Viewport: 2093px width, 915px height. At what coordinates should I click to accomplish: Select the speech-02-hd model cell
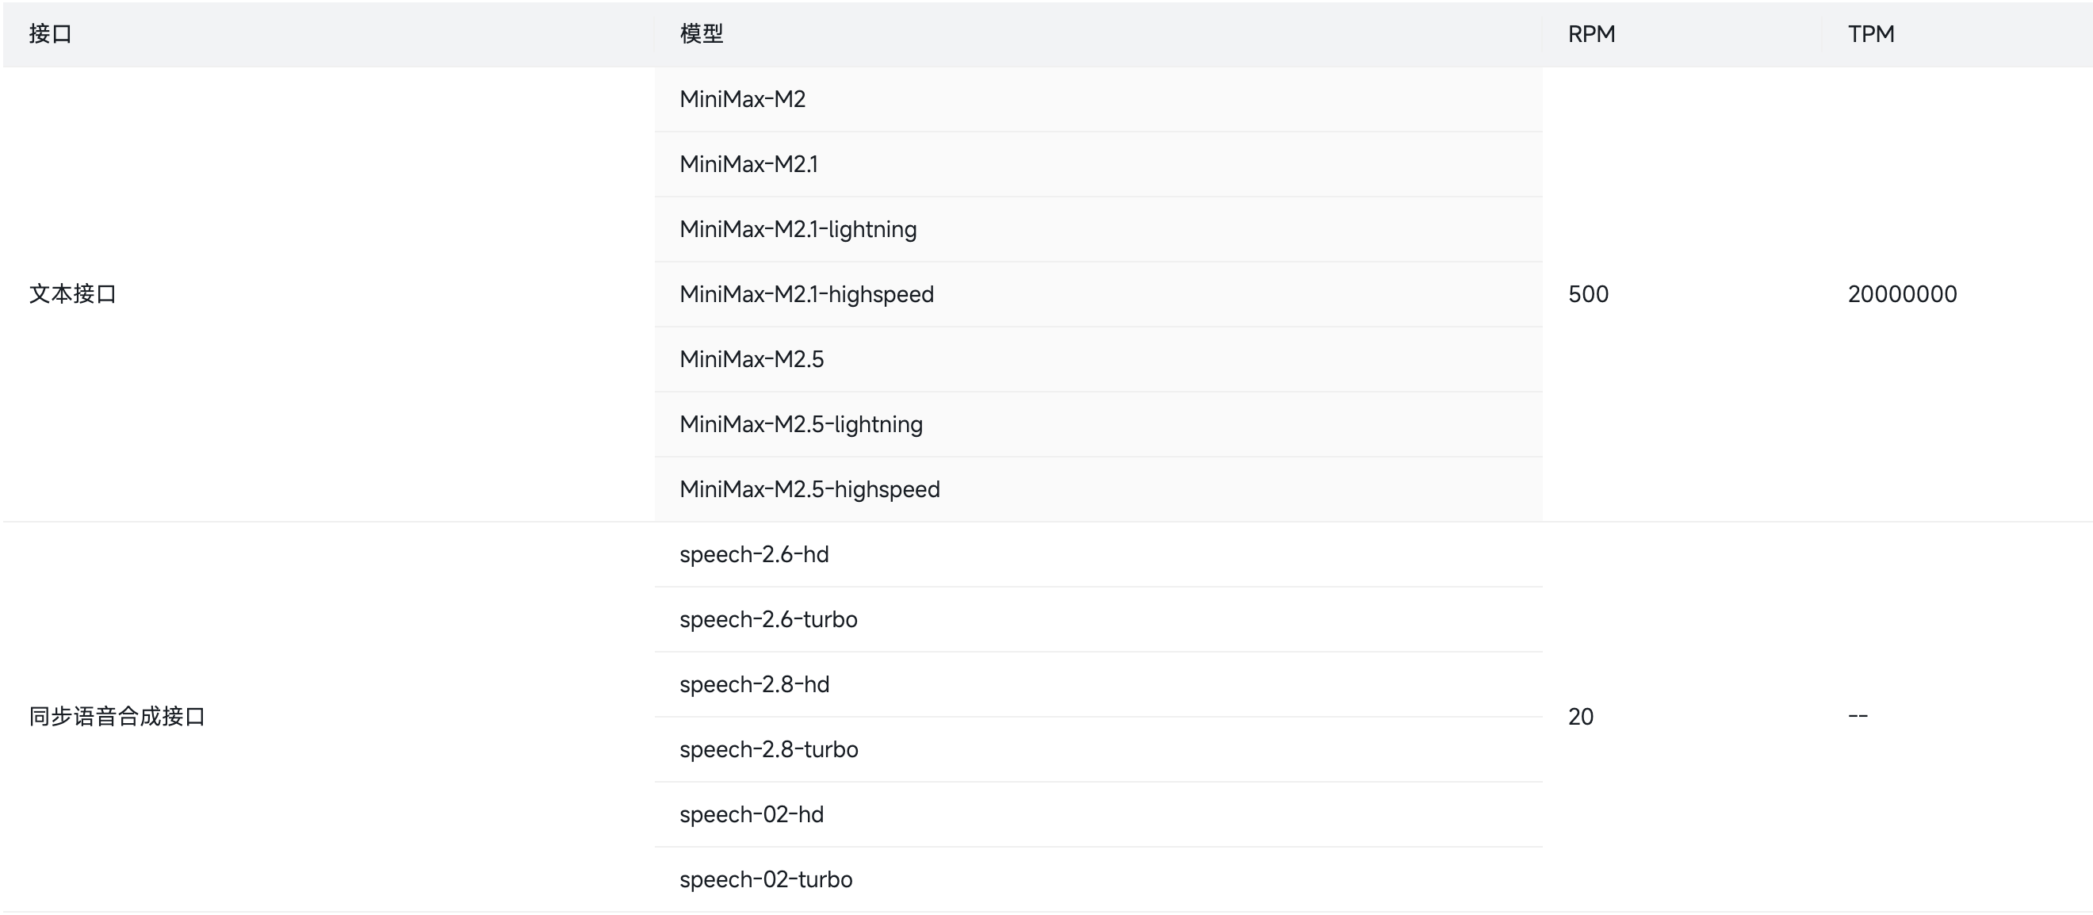click(x=1098, y=814)
